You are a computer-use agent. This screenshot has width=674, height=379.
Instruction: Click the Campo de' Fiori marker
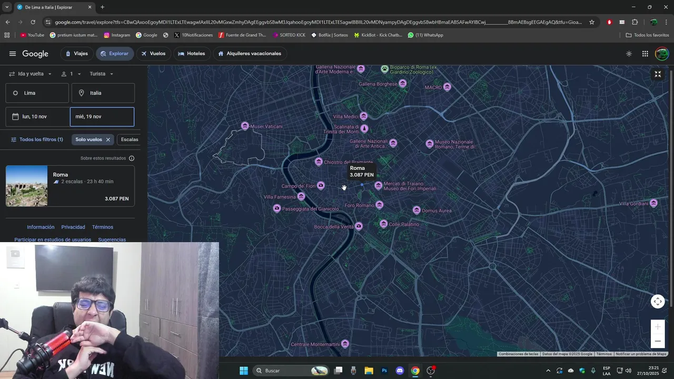click(321, 186)
